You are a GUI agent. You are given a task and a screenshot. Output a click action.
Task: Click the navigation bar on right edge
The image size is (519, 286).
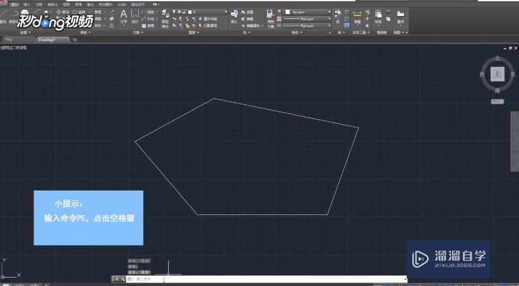[x=515, y=141]
